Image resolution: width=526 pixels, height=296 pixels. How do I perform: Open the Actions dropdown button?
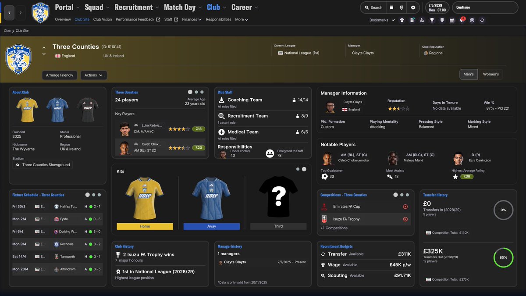click(x=94, y=75)
